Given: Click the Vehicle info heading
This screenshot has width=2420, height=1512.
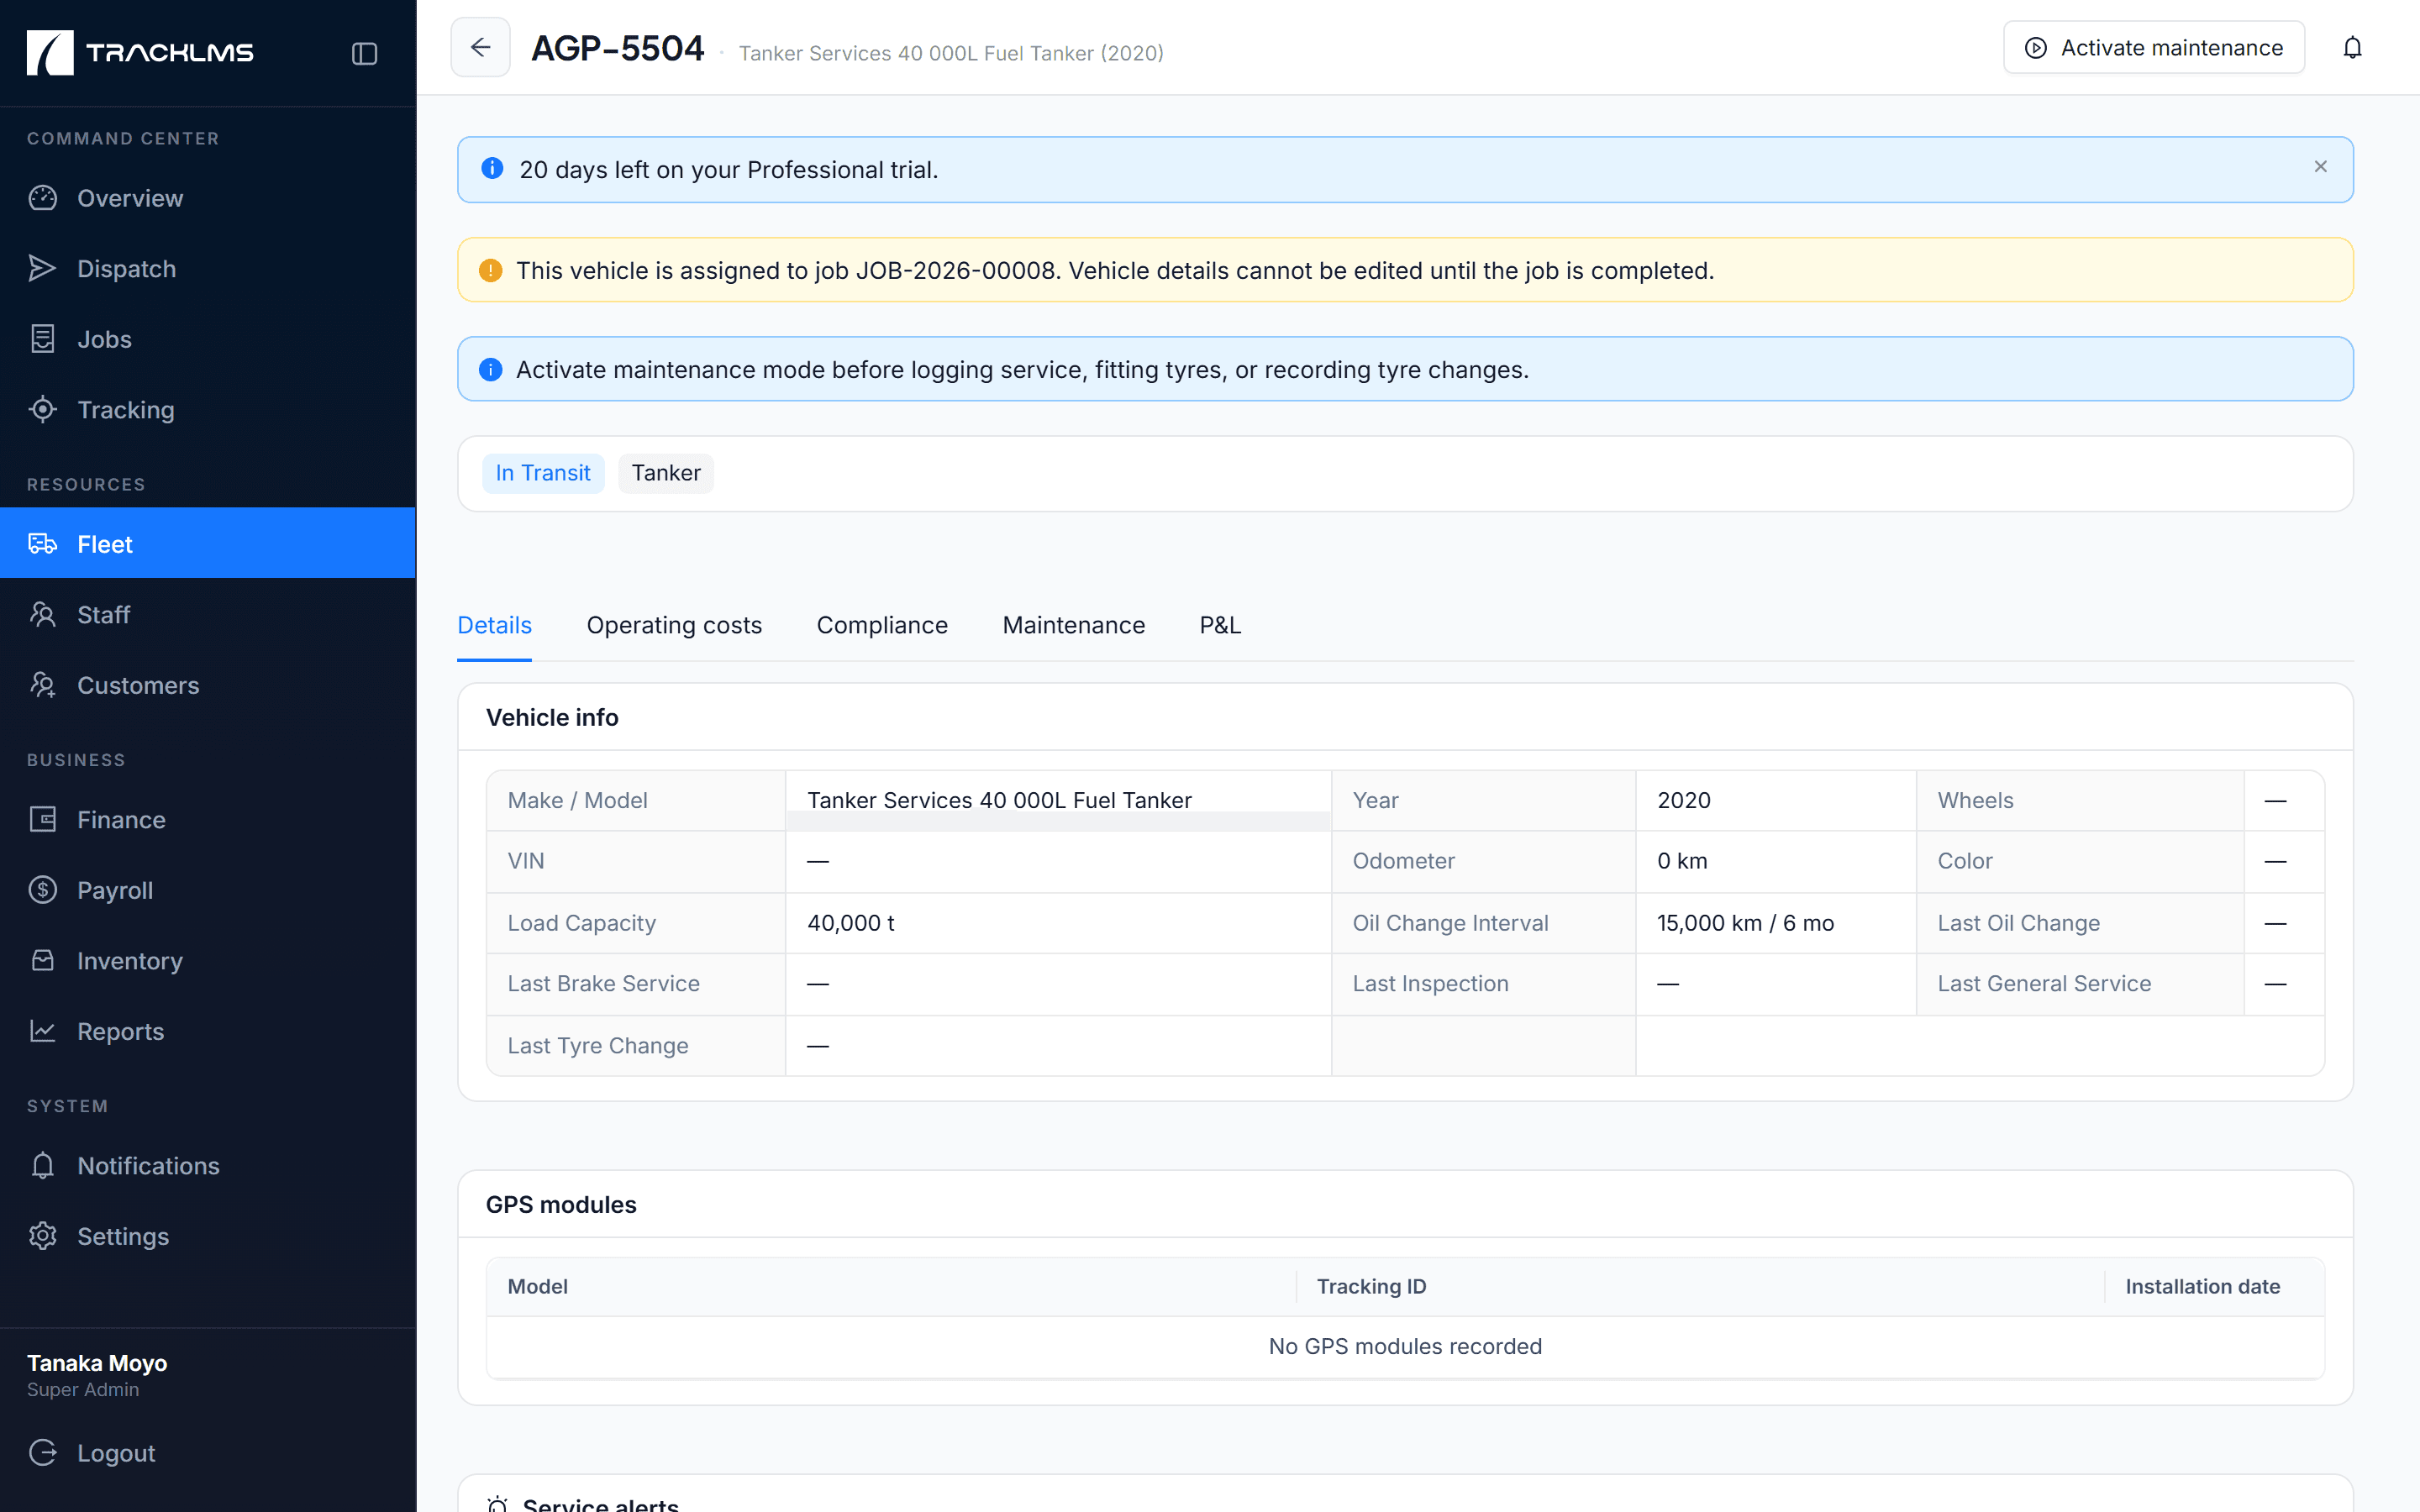Looking at the screenshot, I should [x=552, y=717].
